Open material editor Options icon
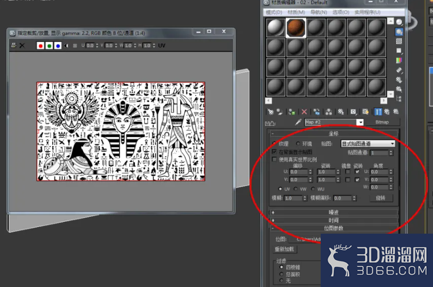Screen dimensions: 433x287 399,80
